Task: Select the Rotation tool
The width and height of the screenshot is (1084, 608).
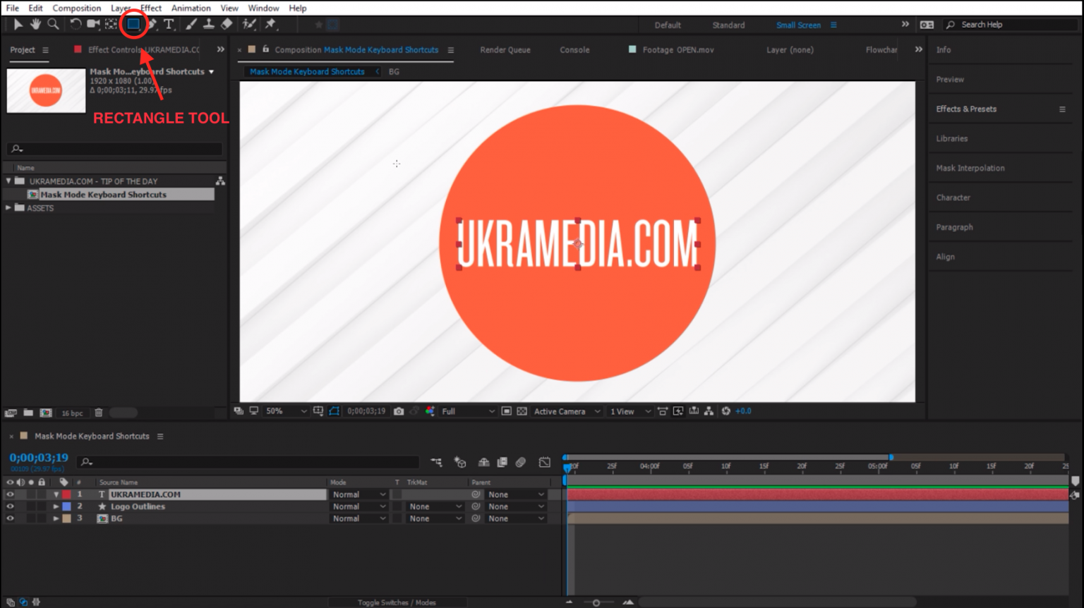Action: coord(75,24)
